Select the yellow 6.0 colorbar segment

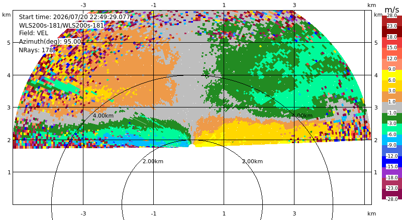[392, 75]
